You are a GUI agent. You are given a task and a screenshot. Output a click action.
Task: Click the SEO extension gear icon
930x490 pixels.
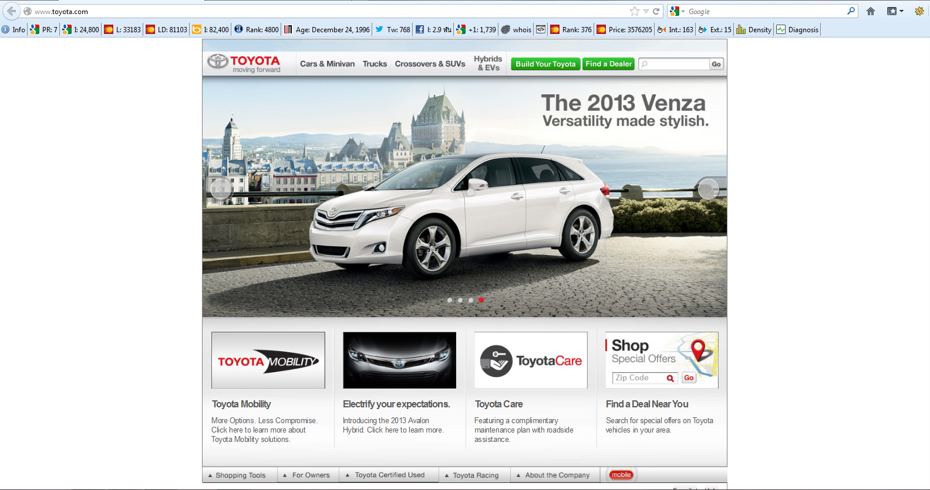(919, 11)
